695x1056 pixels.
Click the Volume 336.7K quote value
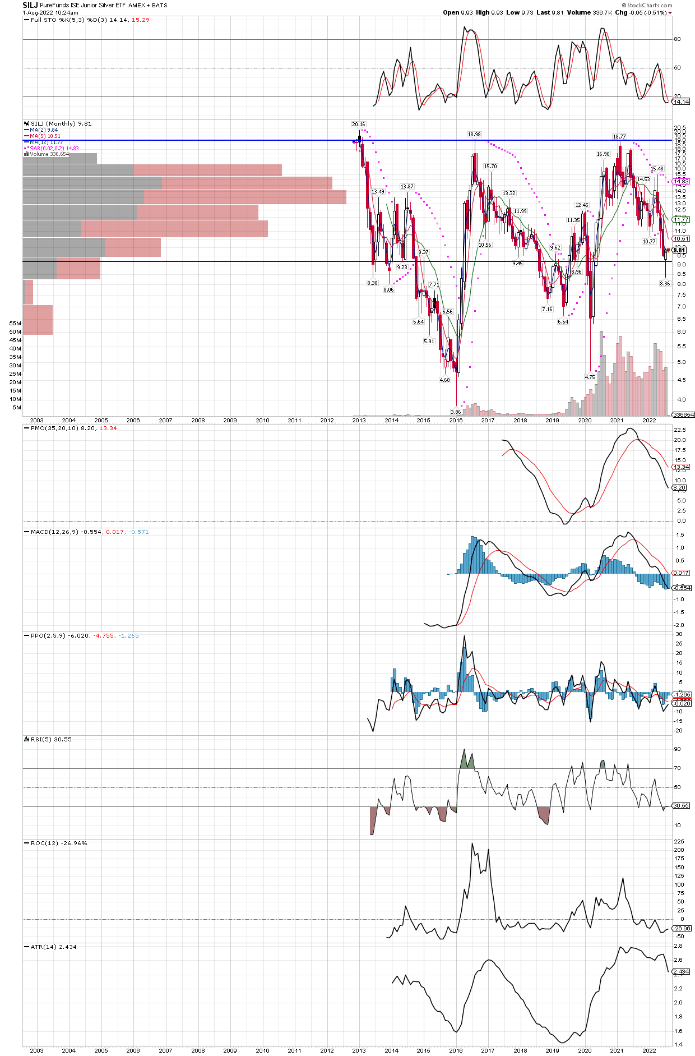pos(589,12)
